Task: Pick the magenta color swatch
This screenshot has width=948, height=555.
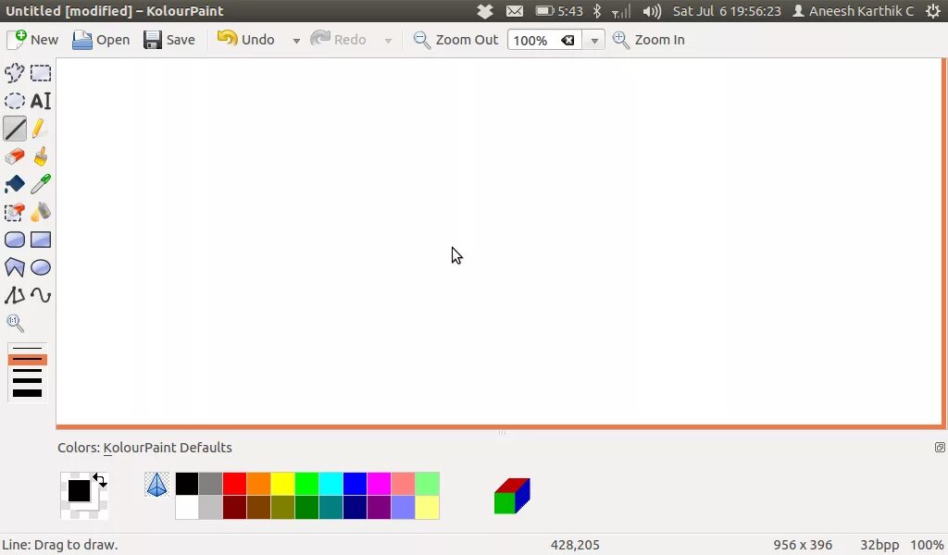Action: pos(379,484)
